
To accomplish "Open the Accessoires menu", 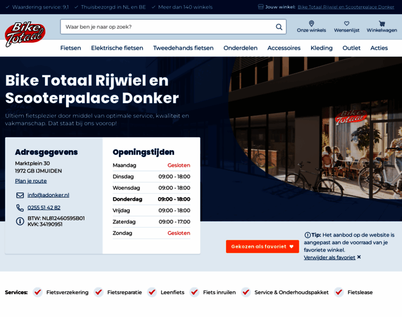I will click(284, 48).
